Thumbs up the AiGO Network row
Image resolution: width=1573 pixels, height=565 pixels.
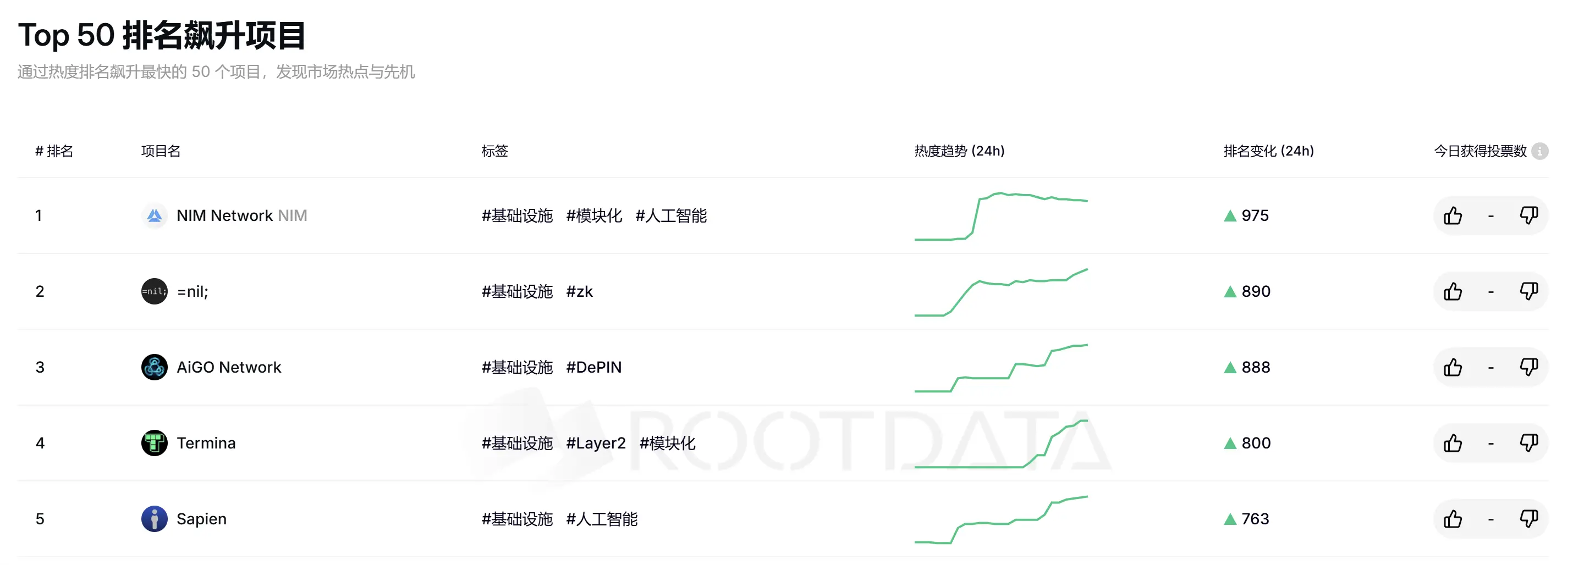coord(1453,367)
